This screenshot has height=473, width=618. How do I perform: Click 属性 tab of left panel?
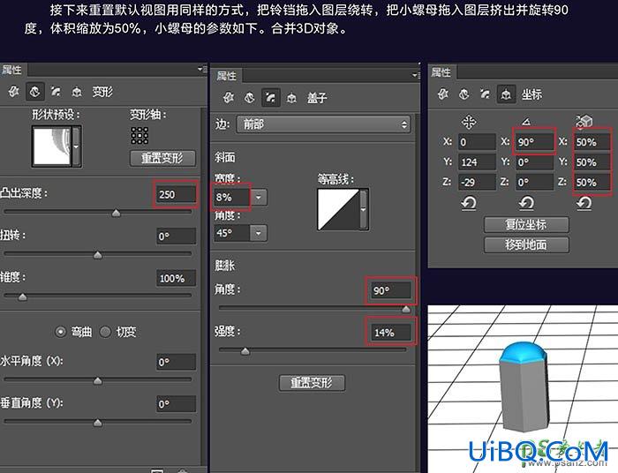(x=11, y=70)
